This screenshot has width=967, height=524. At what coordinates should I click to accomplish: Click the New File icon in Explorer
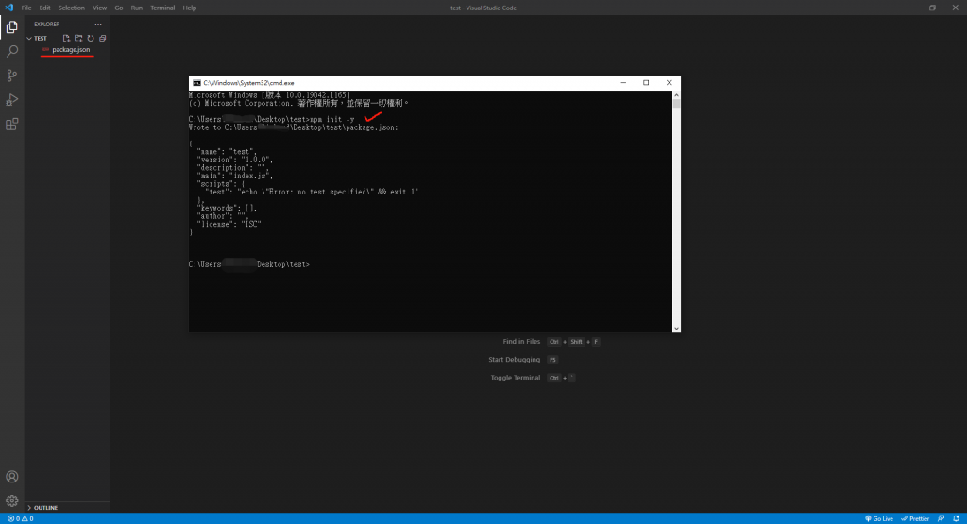(66, 38)
